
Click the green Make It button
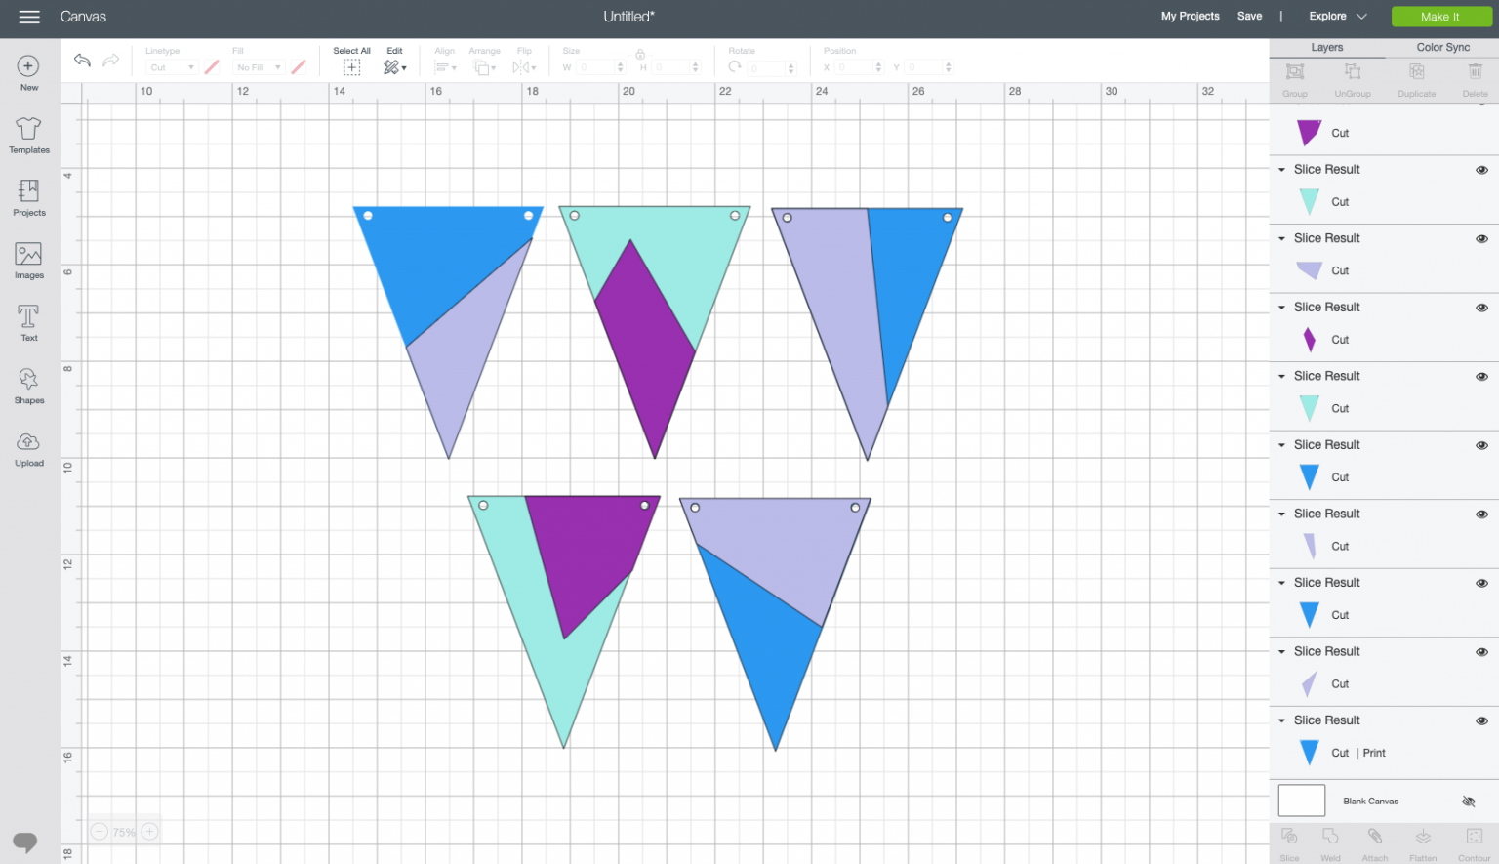pyautogui.click(x=1439, y=17)
